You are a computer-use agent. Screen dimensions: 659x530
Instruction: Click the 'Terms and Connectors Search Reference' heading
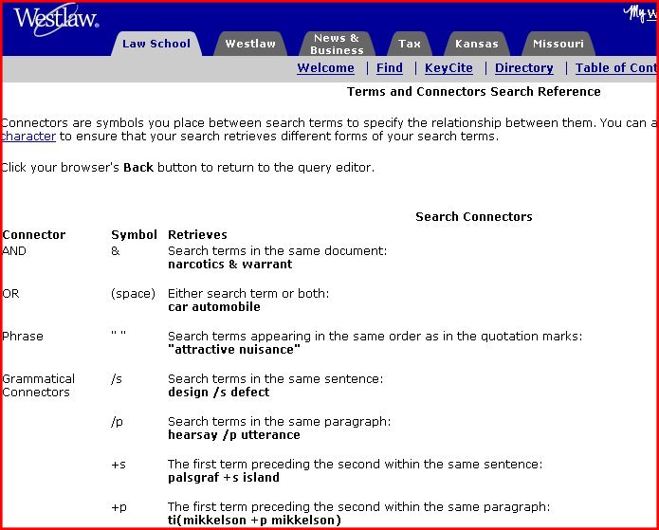474,92
